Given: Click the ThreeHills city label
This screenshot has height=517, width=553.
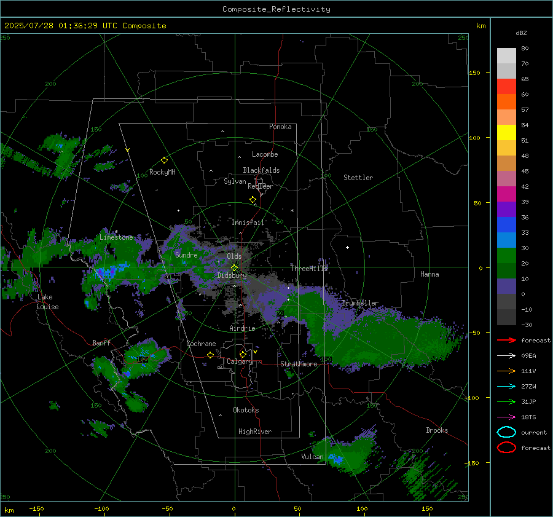Looking at the screenshot, I should [x=309, y=269].
